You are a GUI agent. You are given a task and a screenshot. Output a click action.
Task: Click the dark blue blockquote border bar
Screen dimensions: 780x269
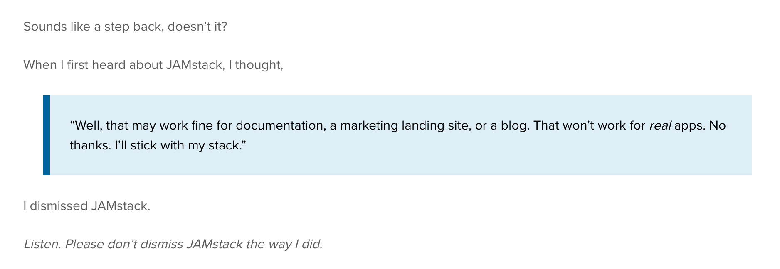pyautogui.click(x=47, y=135)
